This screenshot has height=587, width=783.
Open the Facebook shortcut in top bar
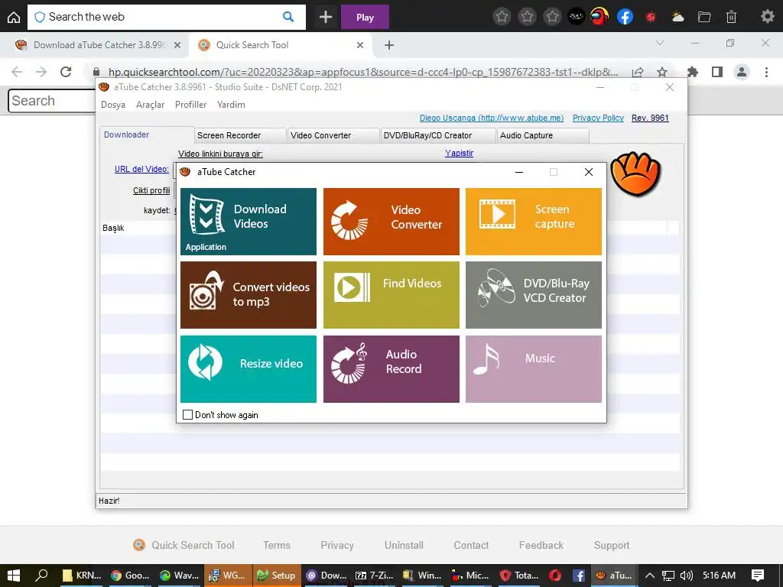(625, 17)
